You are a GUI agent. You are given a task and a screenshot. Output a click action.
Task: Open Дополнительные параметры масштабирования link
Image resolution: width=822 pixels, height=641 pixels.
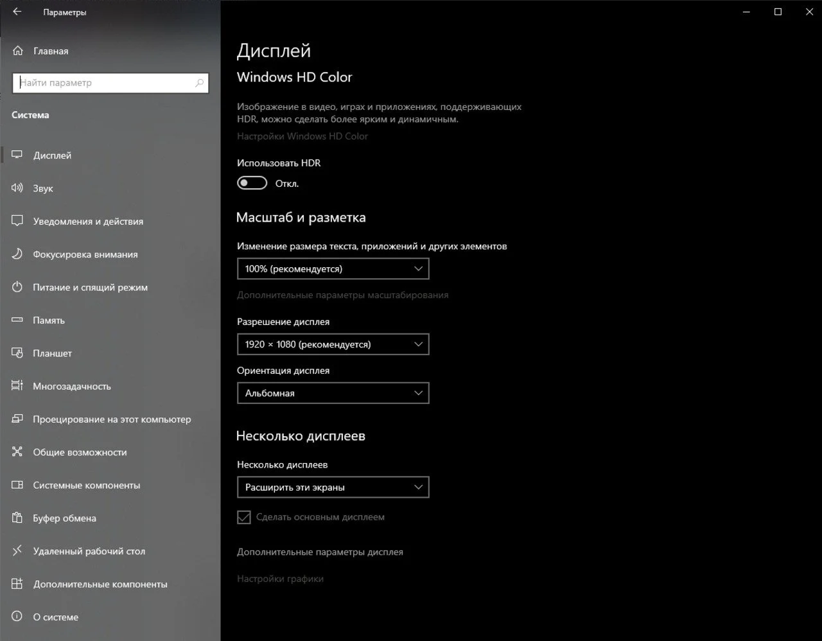click(x=343, y=295)
